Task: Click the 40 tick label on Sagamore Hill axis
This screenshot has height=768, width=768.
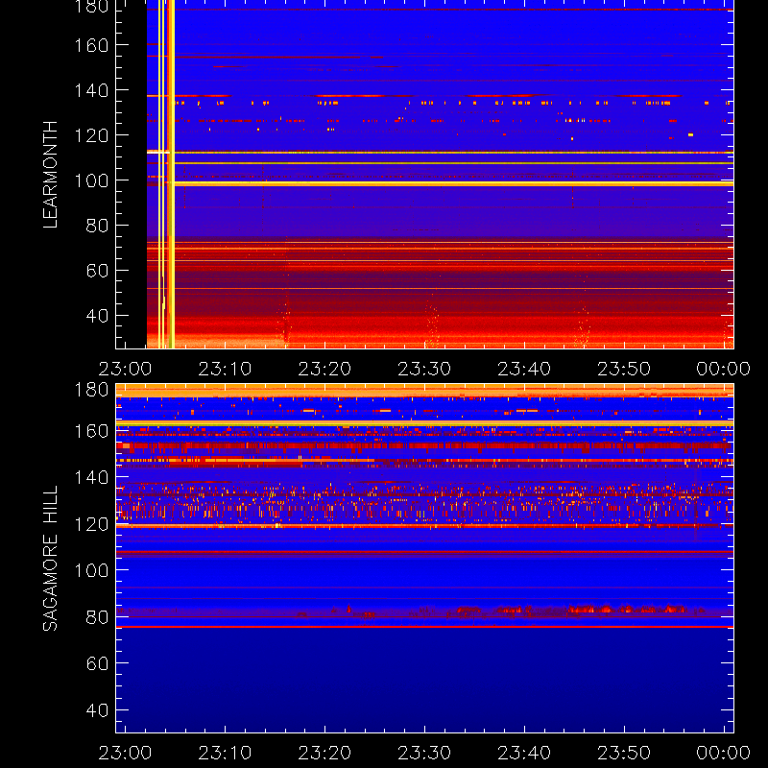Action: click(x=97, y=710)
